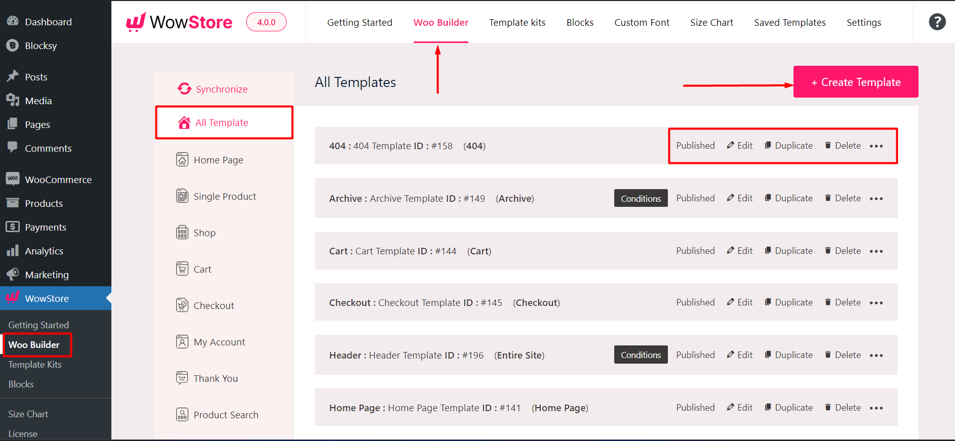
Task: Go to the Custom Font tab
Action: (x=642, y=22)
